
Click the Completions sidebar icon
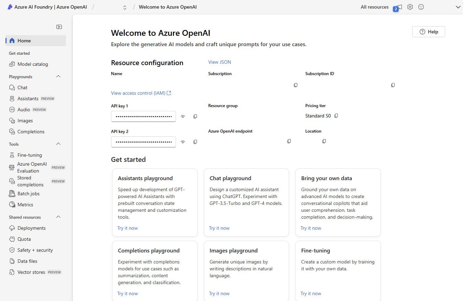(12, 132)
